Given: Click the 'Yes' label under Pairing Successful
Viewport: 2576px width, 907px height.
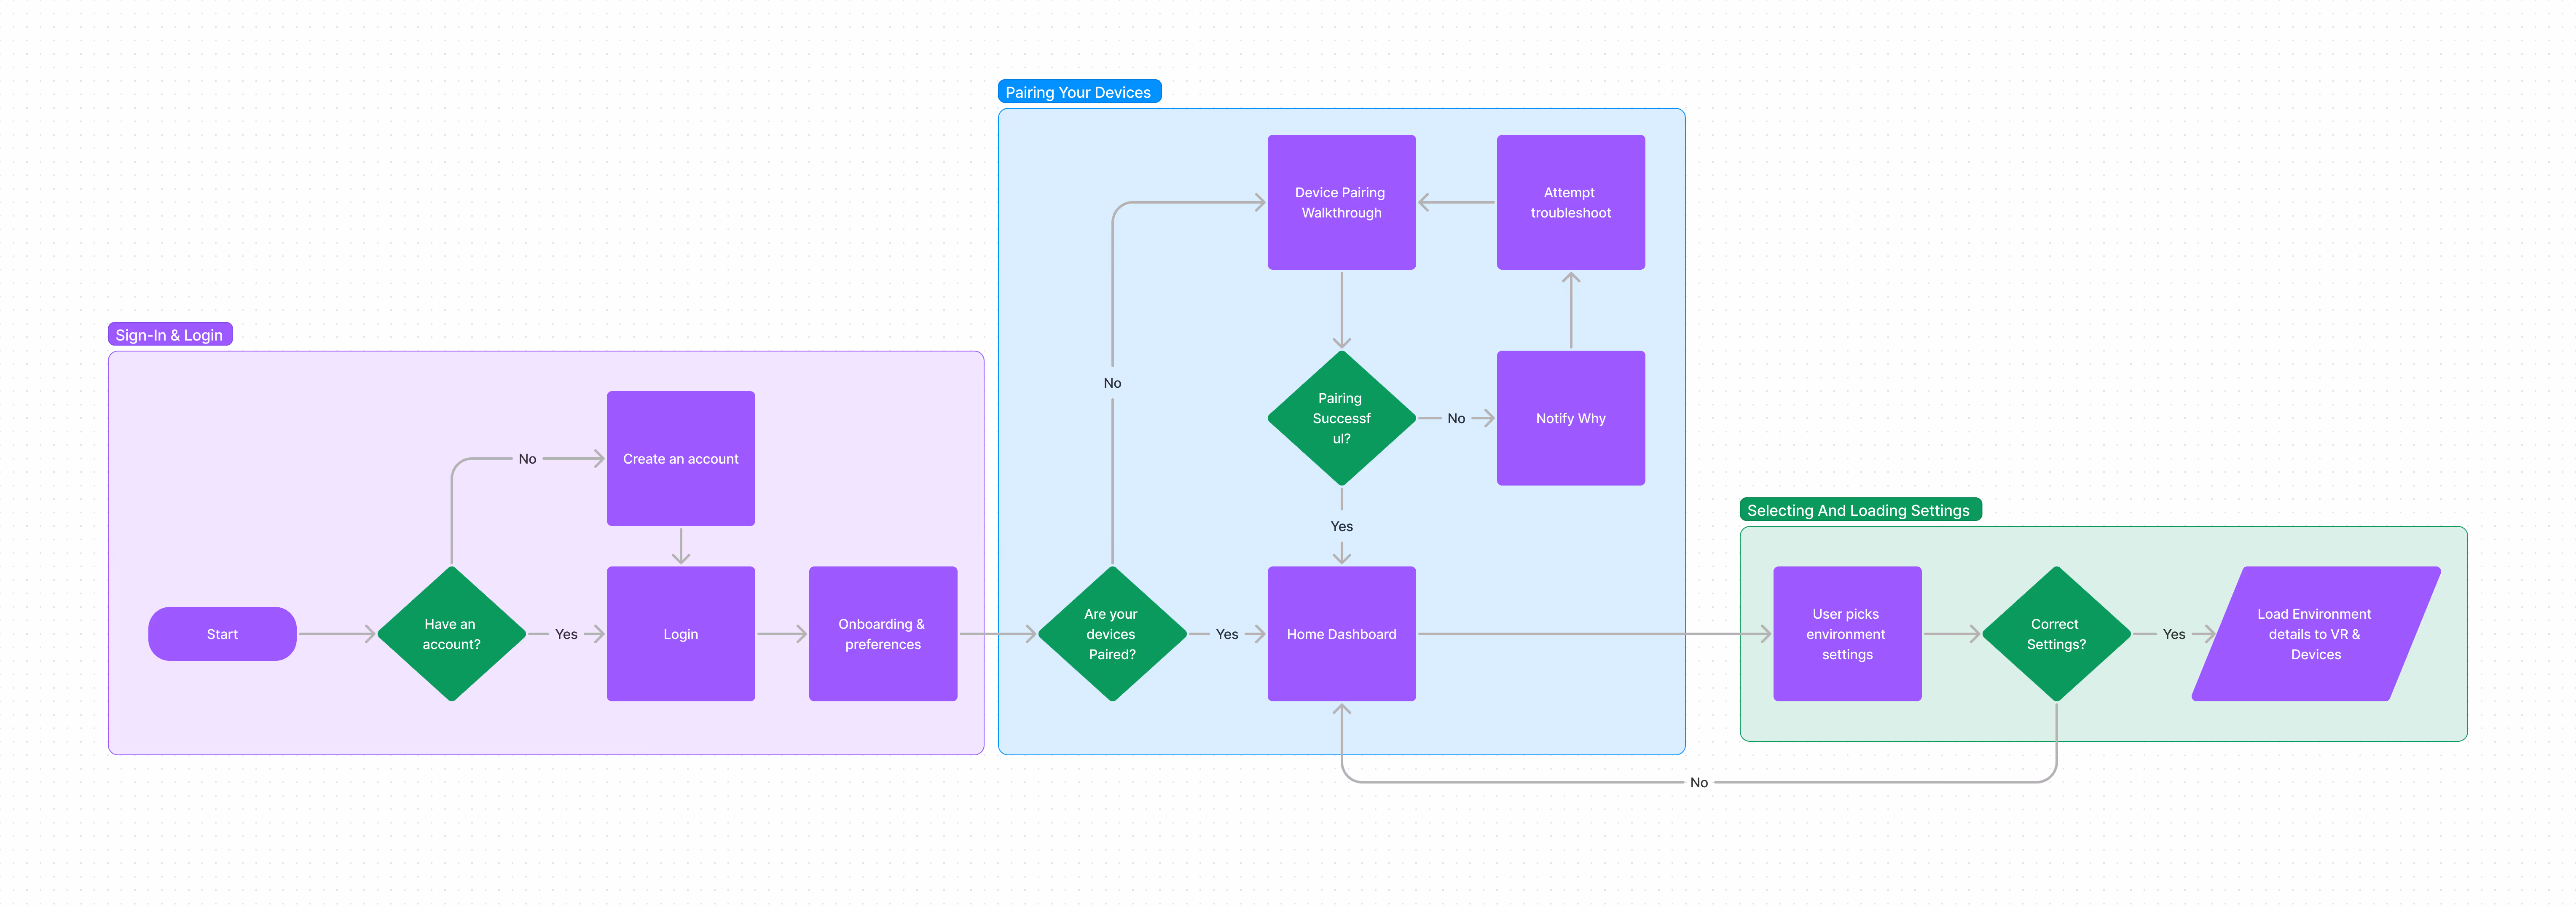Looking at the screenshot, I should point(1341,526).
